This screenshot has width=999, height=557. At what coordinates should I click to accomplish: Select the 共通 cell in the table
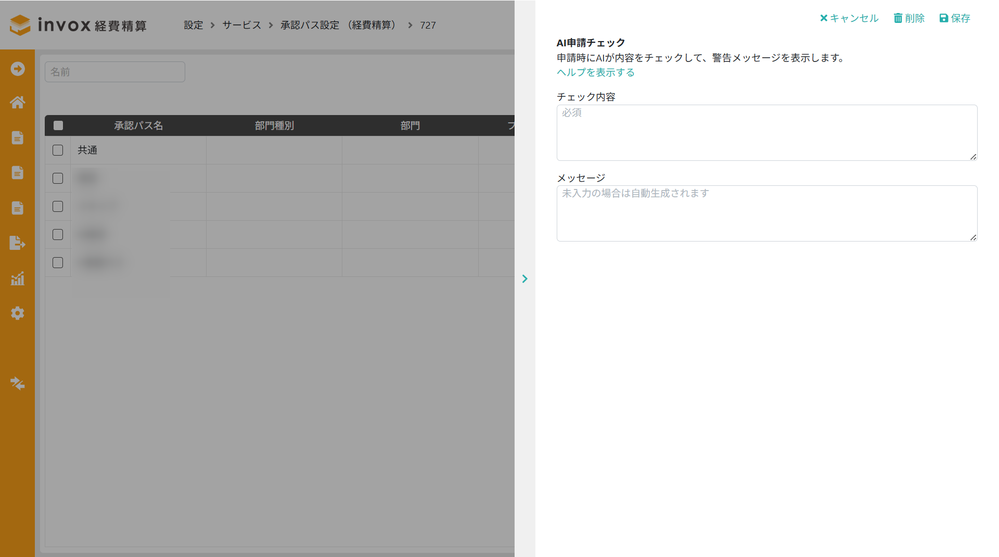point(138,150)
